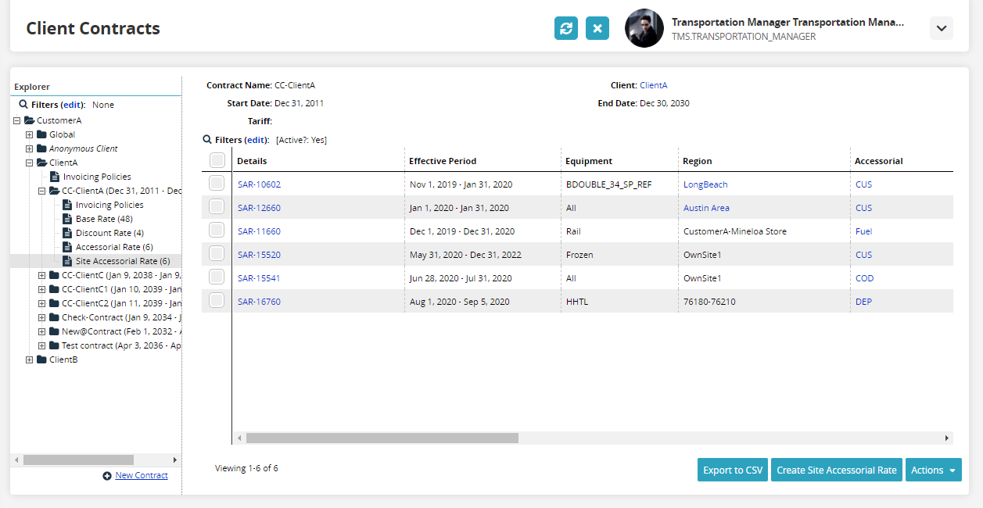Click the CustomerA folder icon
Viewport: 983px width, 508px height.
[x=29, y=120]
